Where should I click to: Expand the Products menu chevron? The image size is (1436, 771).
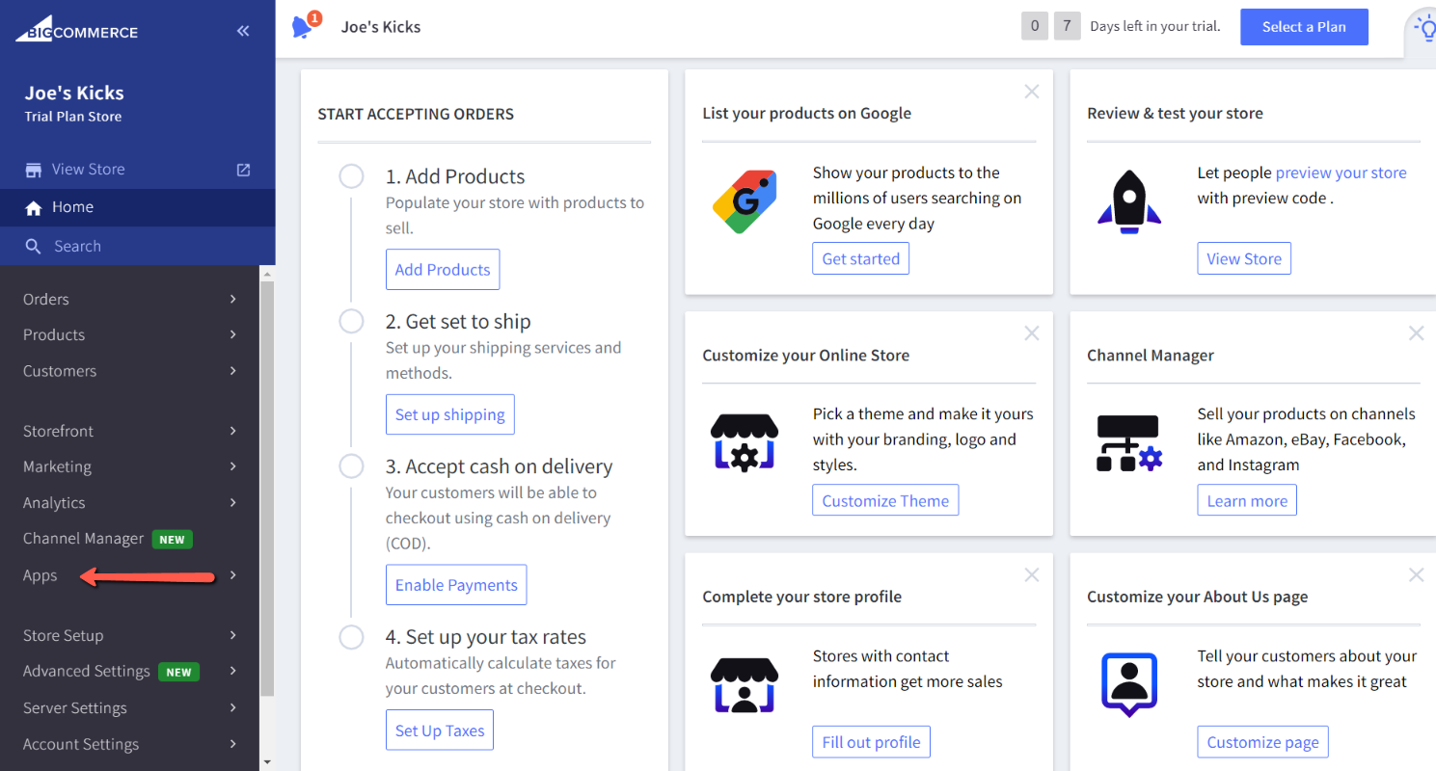pyautogui.click(x=233, y=334)
